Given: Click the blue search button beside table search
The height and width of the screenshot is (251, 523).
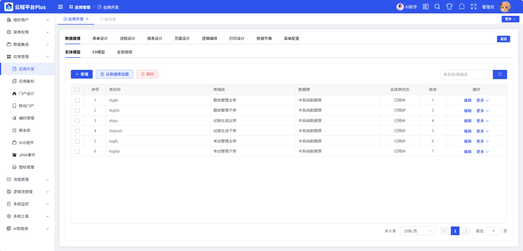Looking at the screenshot, I should [x=500, y=74].
